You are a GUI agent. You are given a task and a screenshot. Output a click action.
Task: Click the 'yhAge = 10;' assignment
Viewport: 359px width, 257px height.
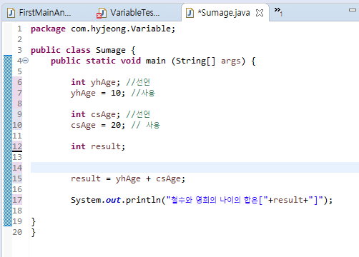(x=98, y=93)
